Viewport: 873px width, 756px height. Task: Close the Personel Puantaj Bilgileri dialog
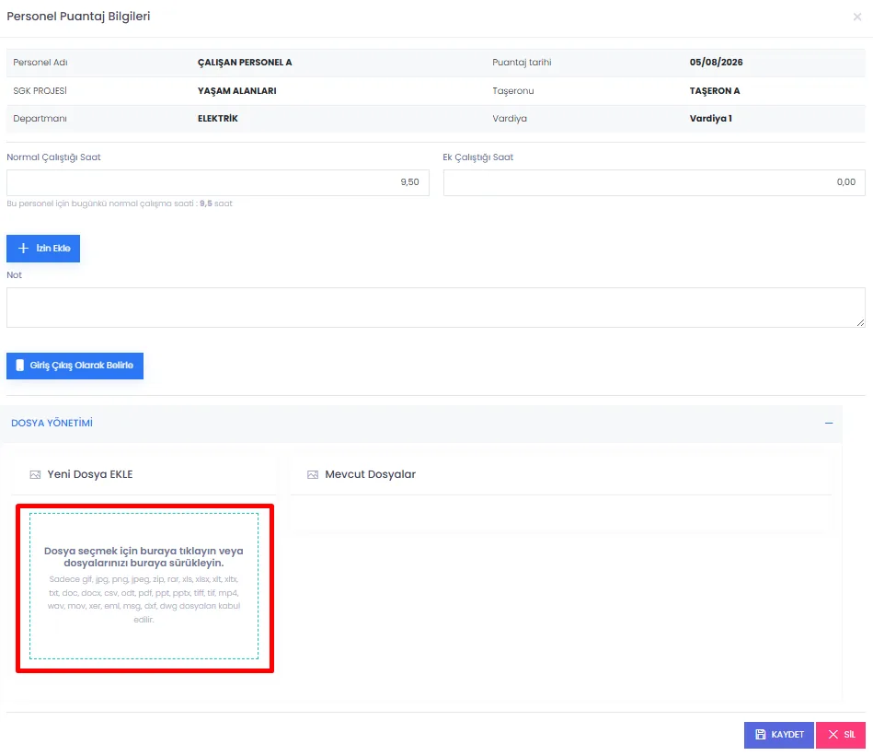[856, 17]
